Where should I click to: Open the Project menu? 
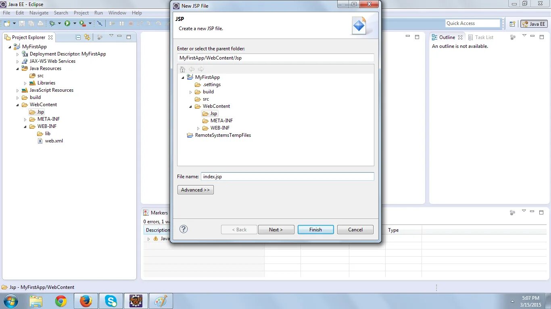tap(81, 13)
